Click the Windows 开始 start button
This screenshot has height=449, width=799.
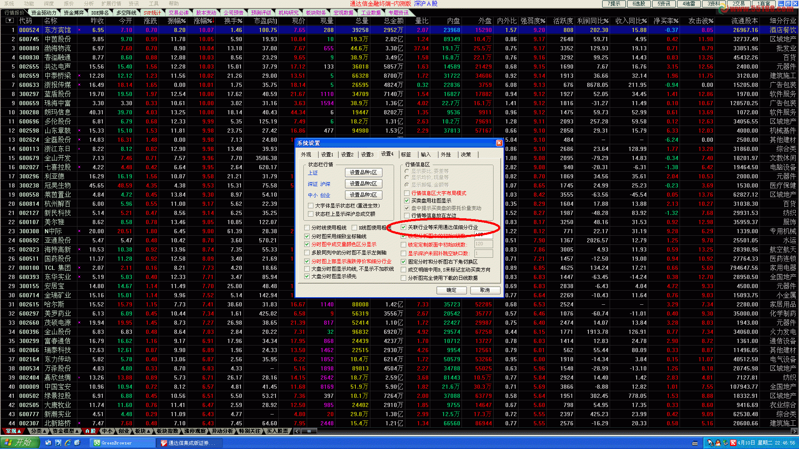pyautogui.click(x=20, y=443)
